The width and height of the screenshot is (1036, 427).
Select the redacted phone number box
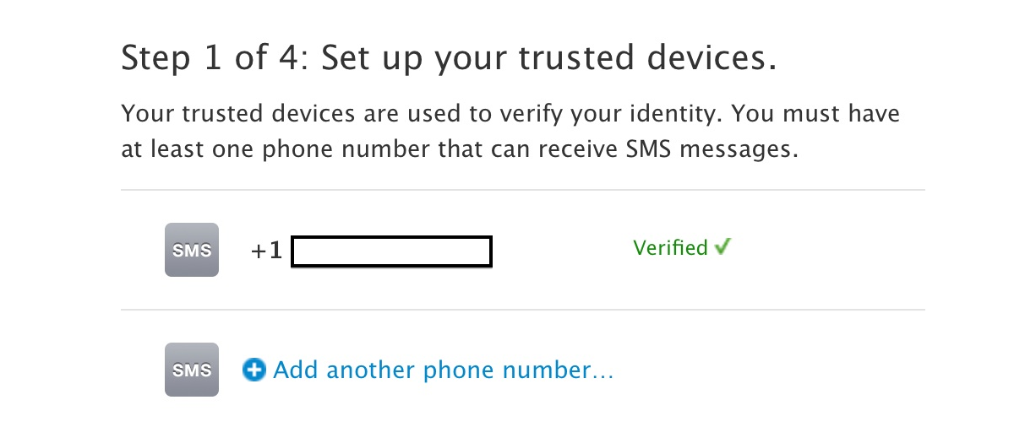pos(391,252)
